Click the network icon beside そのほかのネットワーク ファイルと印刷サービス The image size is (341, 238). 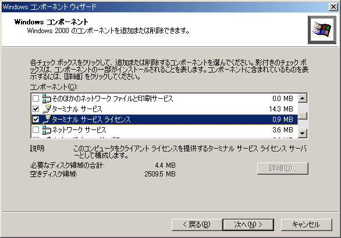47,99
